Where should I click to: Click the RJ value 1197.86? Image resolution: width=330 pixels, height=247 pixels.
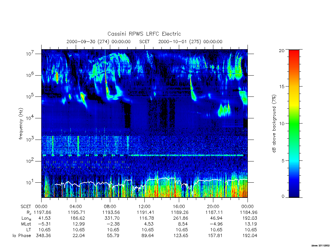(x=42, y=212)
